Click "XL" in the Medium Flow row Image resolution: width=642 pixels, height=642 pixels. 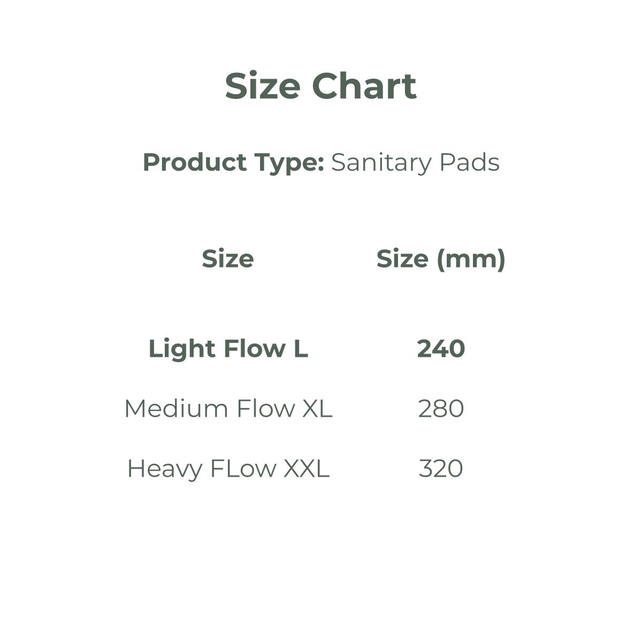[317, 409]
